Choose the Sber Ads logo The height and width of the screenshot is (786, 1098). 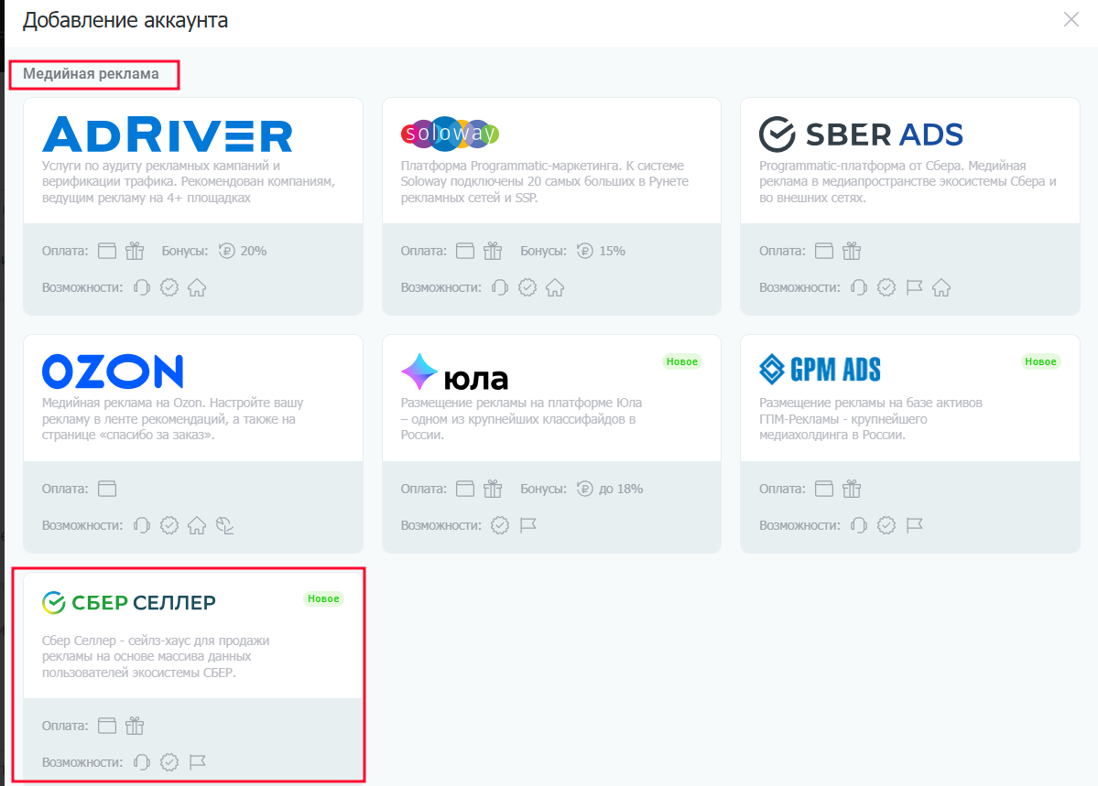[x=861, y=135]
